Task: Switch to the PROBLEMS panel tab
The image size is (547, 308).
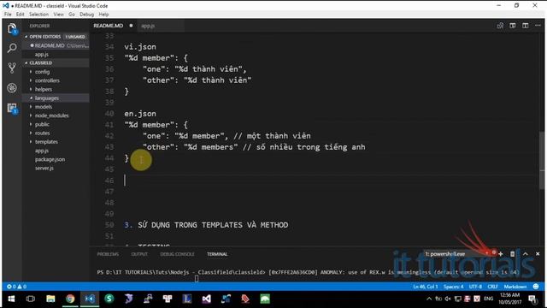Action: pos(108,254)
